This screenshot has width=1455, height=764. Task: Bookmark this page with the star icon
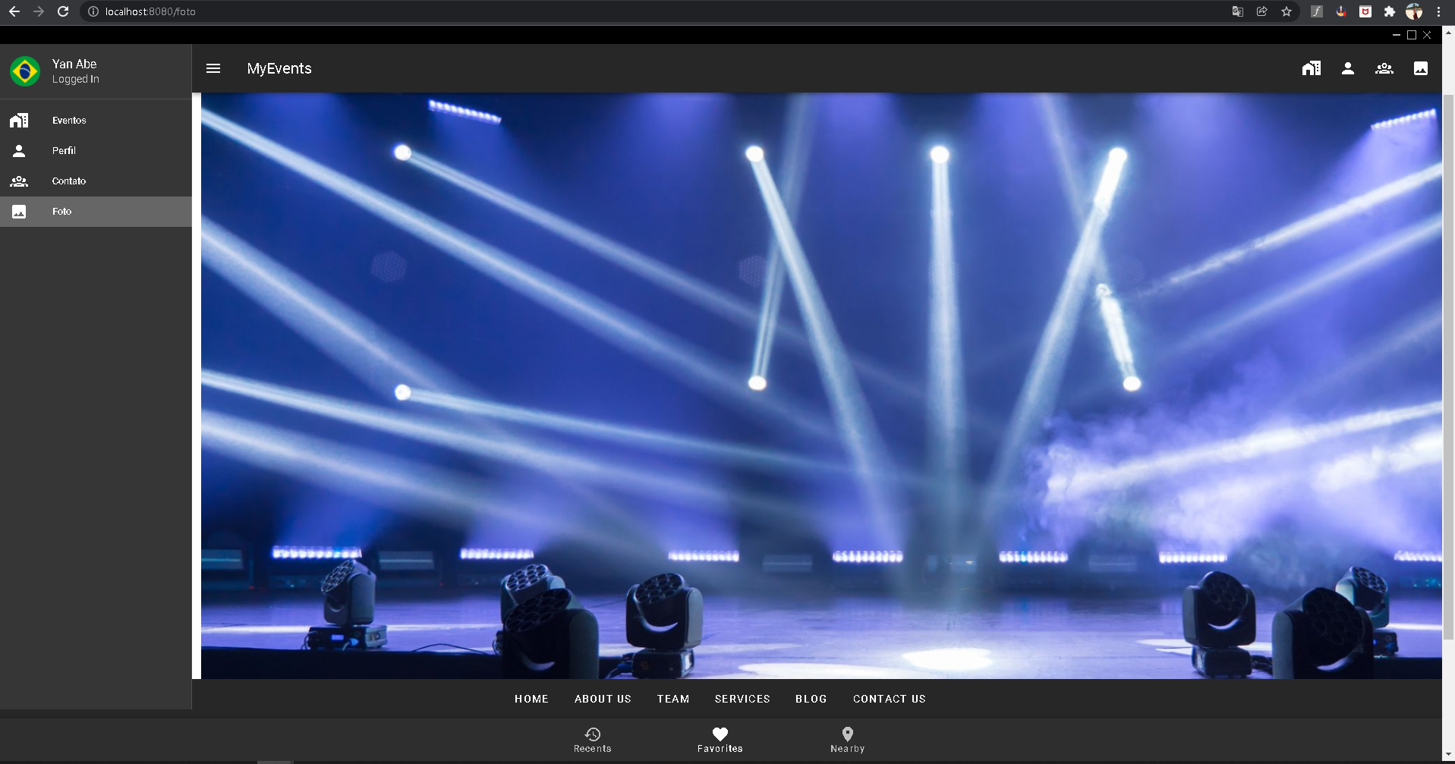(x=1287, y=11)
